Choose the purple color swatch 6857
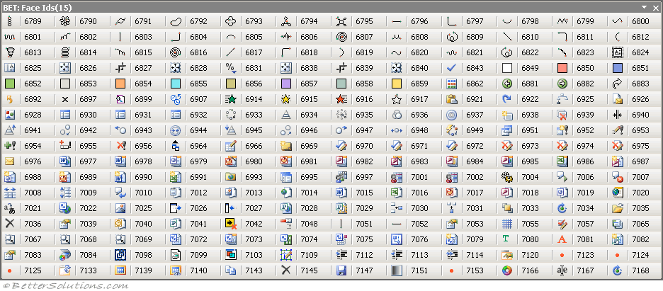Viewport: 663px width, 291px height. tap(286, 84)
